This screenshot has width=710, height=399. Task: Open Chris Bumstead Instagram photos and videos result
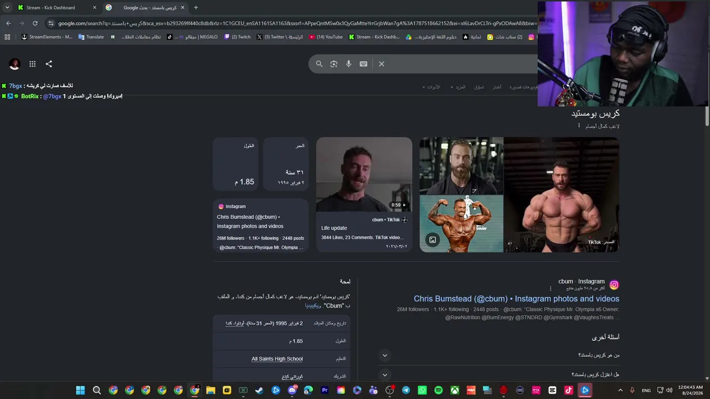tap(516, 299)
